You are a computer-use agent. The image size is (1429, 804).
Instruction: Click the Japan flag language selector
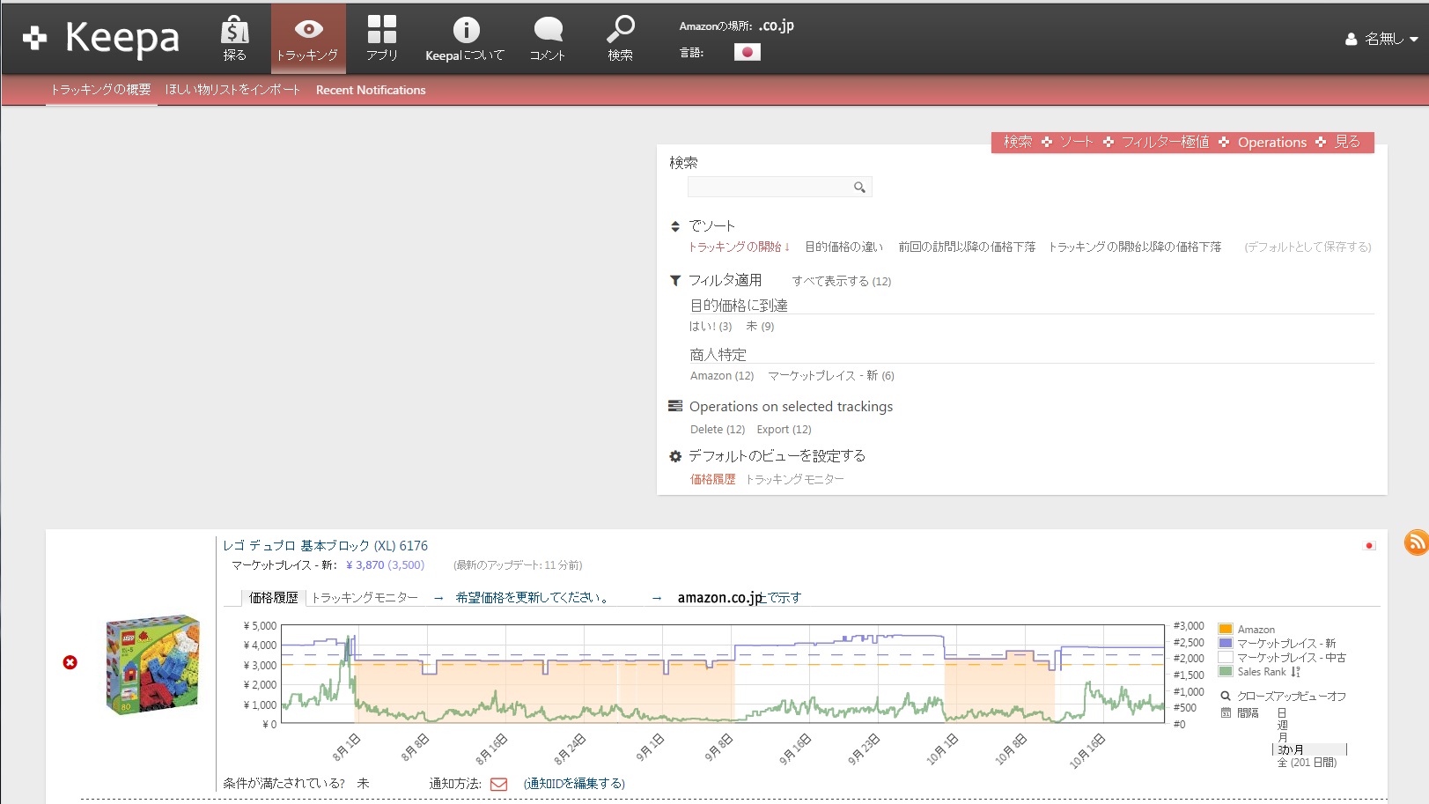click(x=747, y=52)
